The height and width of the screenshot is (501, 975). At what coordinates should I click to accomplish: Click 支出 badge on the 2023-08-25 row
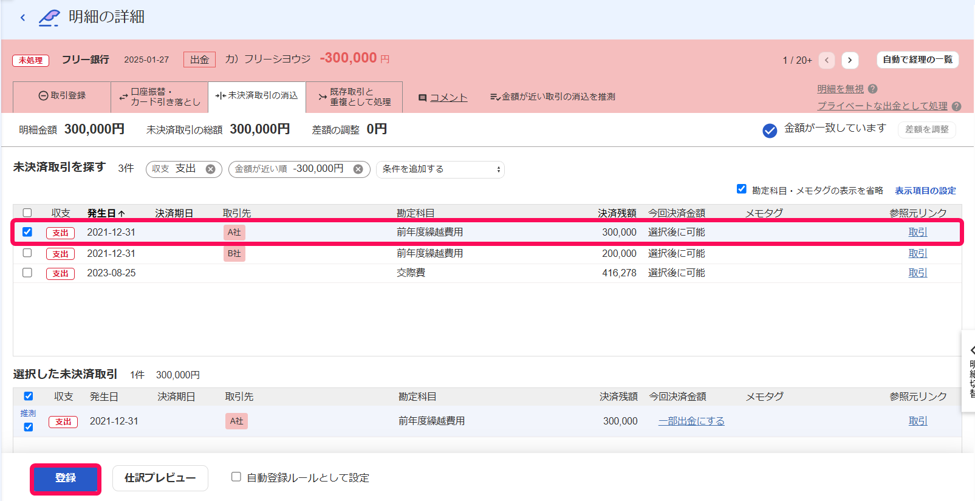(x=61, y=273)
